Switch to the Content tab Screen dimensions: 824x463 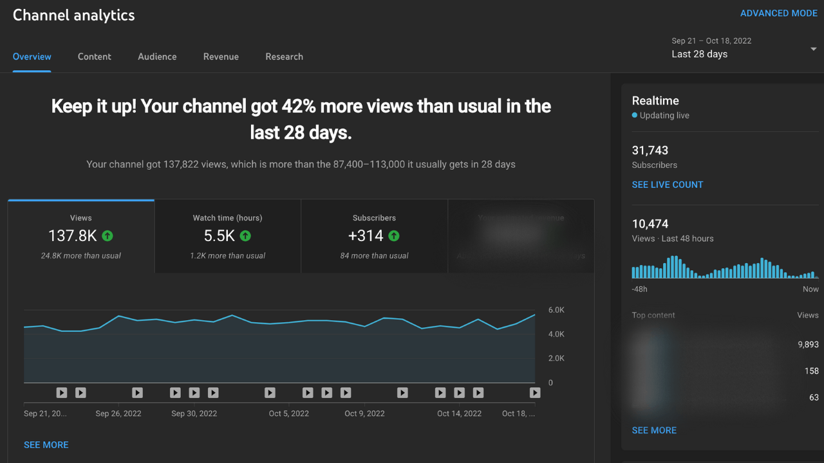(x=94, y=57)
